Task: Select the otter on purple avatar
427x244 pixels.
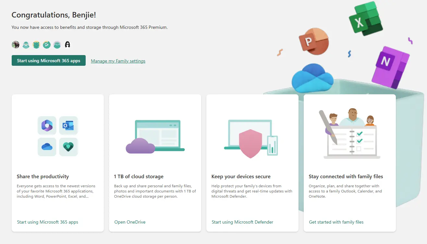Action: coord(57,45)
